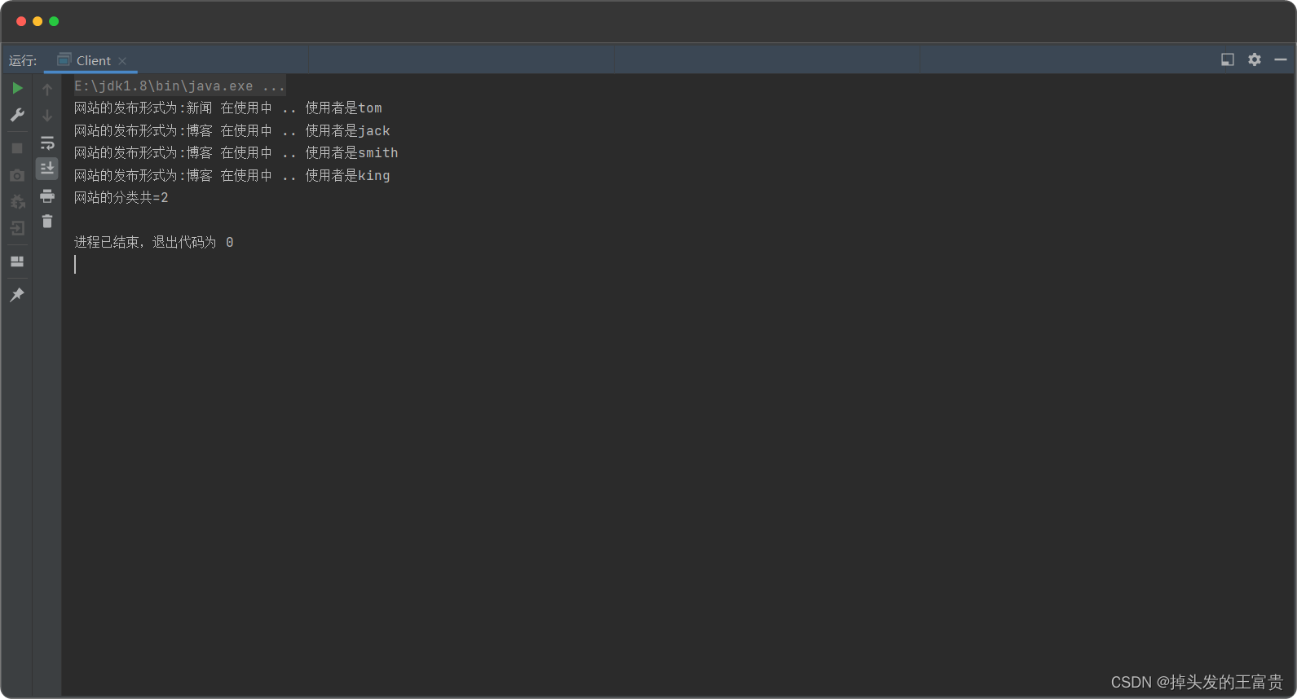Open the layout restore icon
Image resolution: width=1297 pixels, height=699 pixels.
click(x=17, y=262)
